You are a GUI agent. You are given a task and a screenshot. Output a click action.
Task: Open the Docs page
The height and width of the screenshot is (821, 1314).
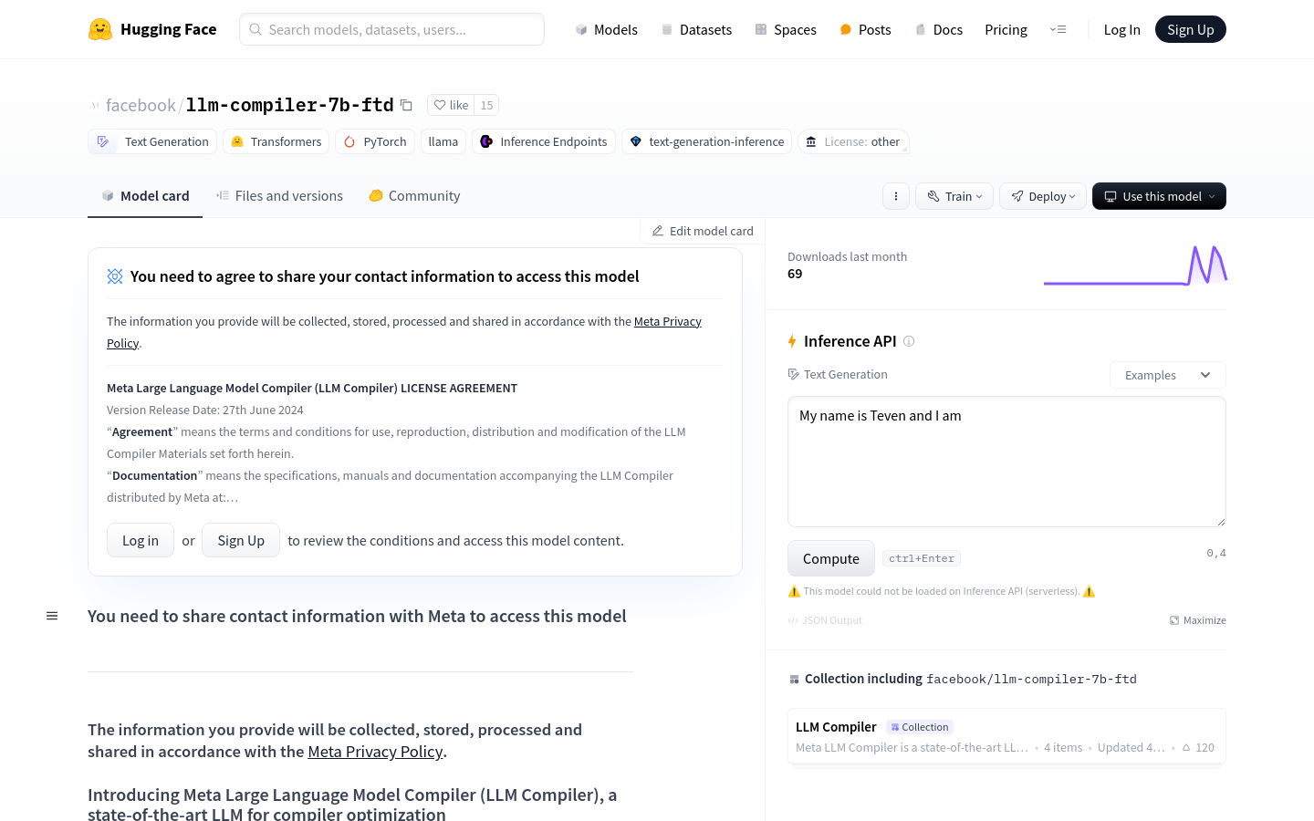pos(939,29)
